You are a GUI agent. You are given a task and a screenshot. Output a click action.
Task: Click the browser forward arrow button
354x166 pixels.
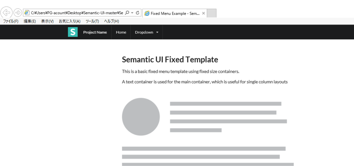[18, 13]
